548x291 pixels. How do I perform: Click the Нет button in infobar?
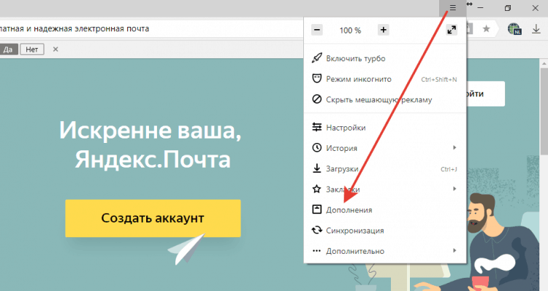point(32,50)
